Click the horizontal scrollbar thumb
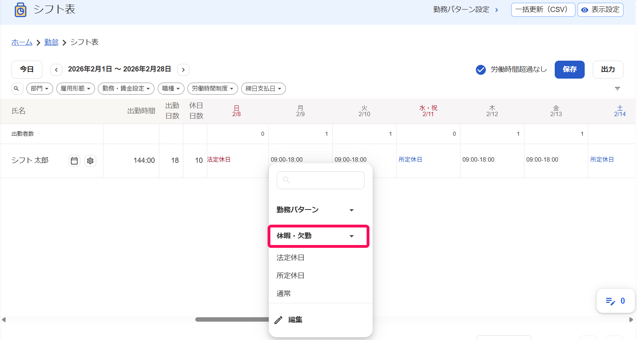The image size is (637, 340). click(x=232, y=319)
